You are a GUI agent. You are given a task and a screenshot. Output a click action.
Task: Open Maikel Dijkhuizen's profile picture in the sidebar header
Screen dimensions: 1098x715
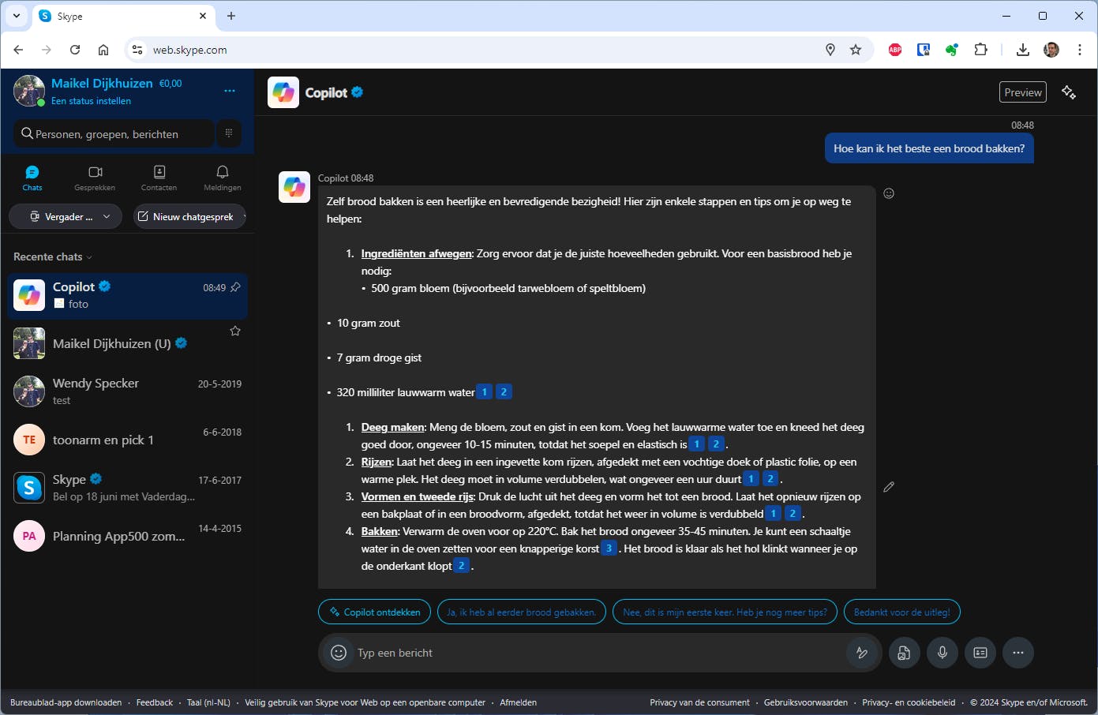point(29,91)
